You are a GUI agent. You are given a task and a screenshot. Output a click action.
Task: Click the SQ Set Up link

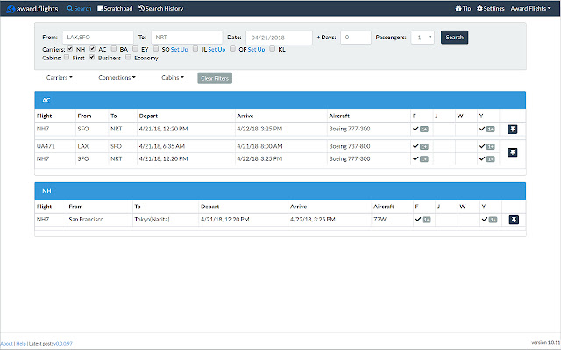179,50
